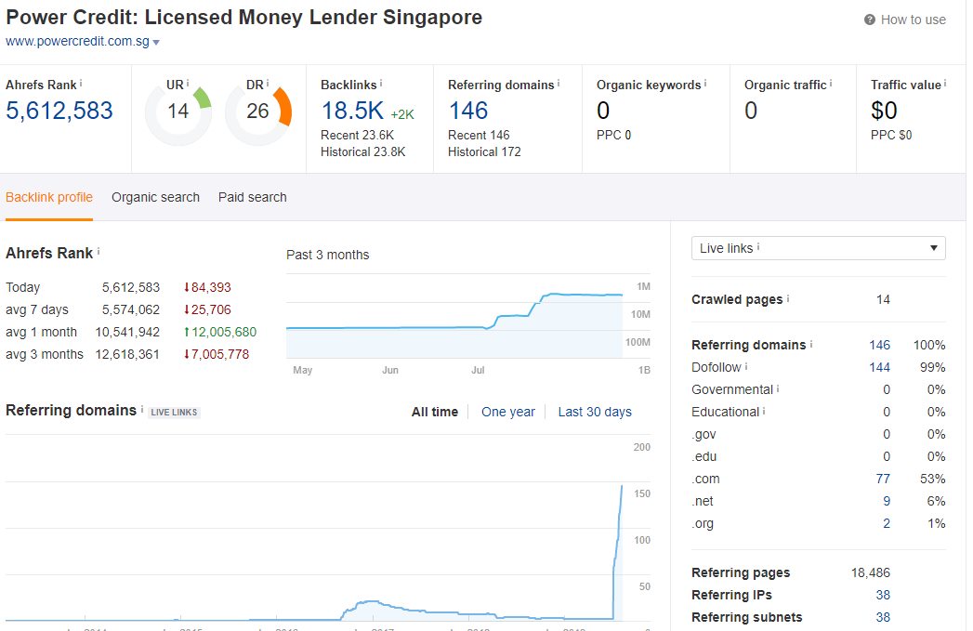Screen dimensions: 973x631
Task: Click info icon next to Backlinks
Action: tap(381, 84)
